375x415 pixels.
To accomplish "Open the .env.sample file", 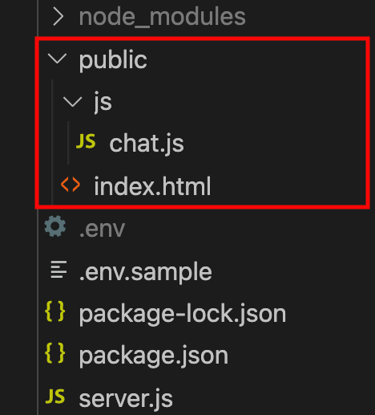I will click(x=146, y=271).
